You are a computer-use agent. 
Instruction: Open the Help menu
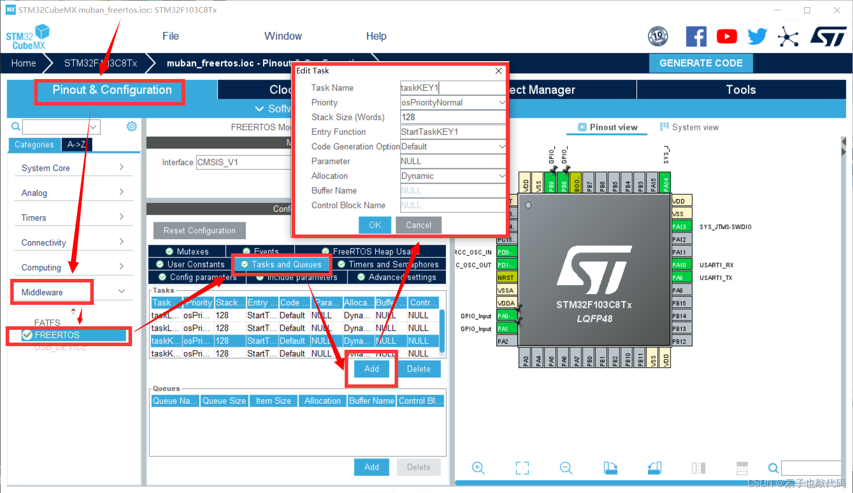click(x=376, y=36)
